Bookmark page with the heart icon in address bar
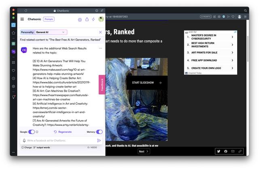Image resolution: width=259 pixels, height=169 pixels. (233, 17)
